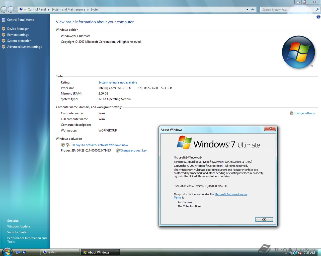Click System rating is not available link

click(x=118, y=82)
